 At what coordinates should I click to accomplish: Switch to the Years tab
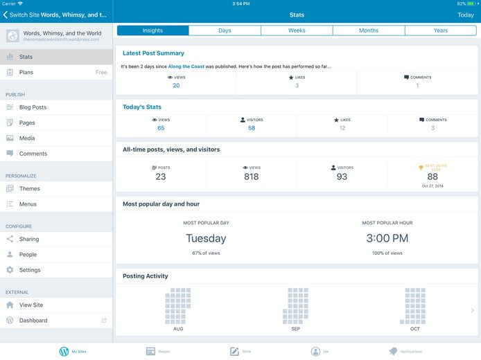click(x=441, y=30)
